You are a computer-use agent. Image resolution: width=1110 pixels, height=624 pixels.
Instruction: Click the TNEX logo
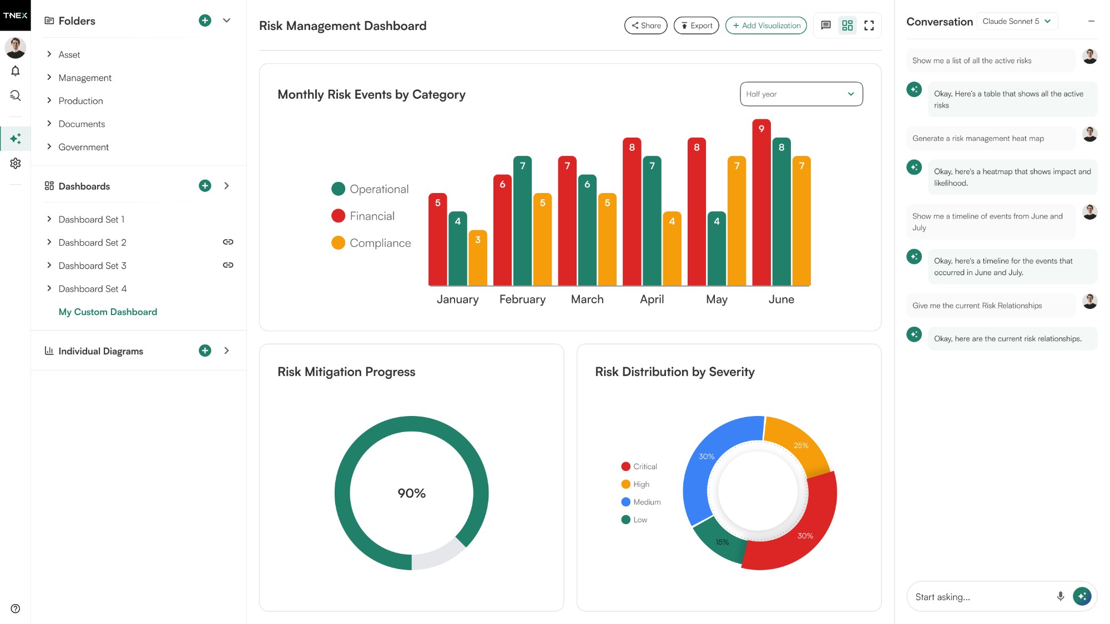[16, 15]
